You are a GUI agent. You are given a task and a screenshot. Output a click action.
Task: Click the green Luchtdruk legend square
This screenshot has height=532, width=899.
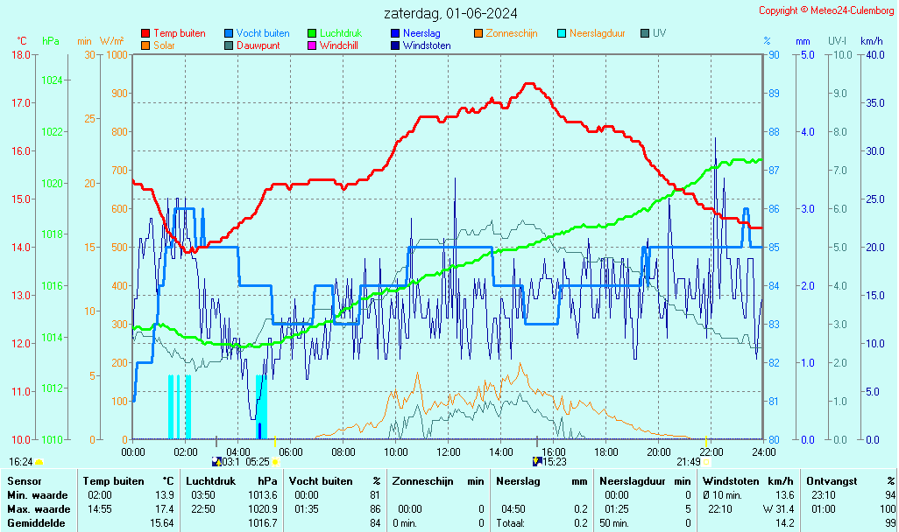312,33
